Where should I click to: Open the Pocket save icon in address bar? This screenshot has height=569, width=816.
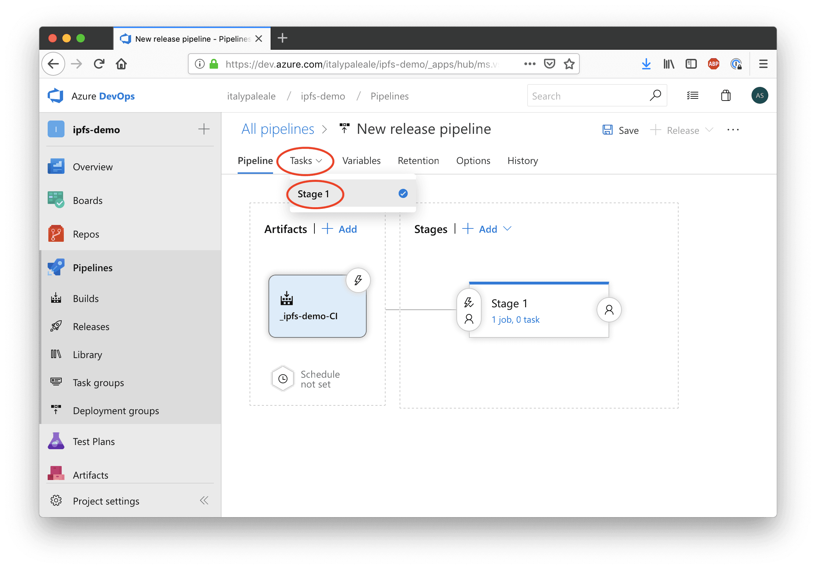point(550,64)
